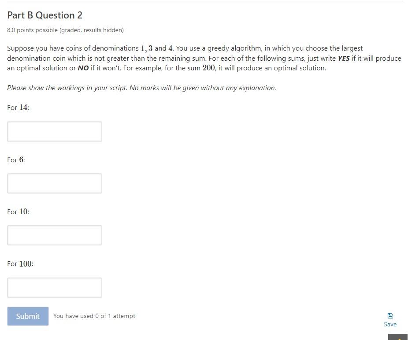
Task: Click the attempt counter text near Submit
Action: [94, 316]
